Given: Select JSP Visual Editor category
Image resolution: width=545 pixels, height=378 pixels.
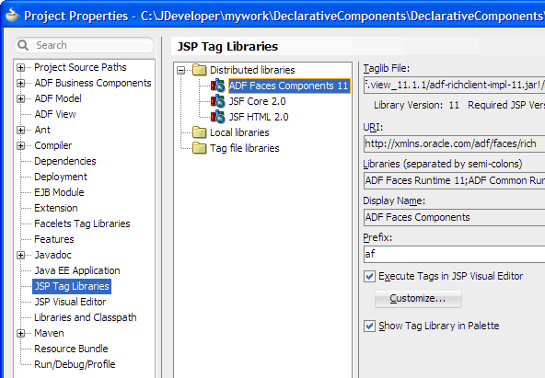Looking at the screenshot, I should pos(70,302).
